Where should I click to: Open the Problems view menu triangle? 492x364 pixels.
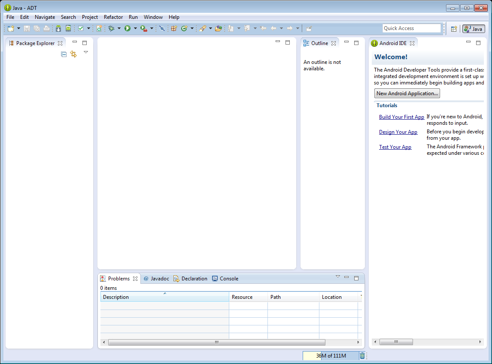click(x=337, y=277)
